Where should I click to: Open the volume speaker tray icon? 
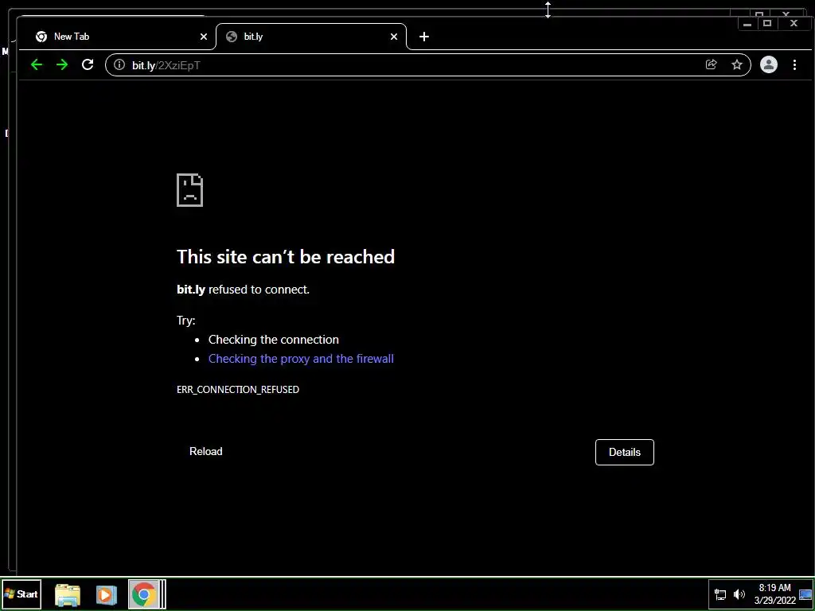(739, 594)
